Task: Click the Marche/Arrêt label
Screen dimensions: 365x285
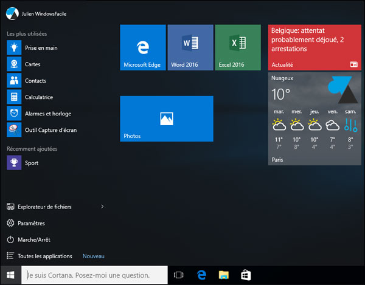Action: point(34,239)
